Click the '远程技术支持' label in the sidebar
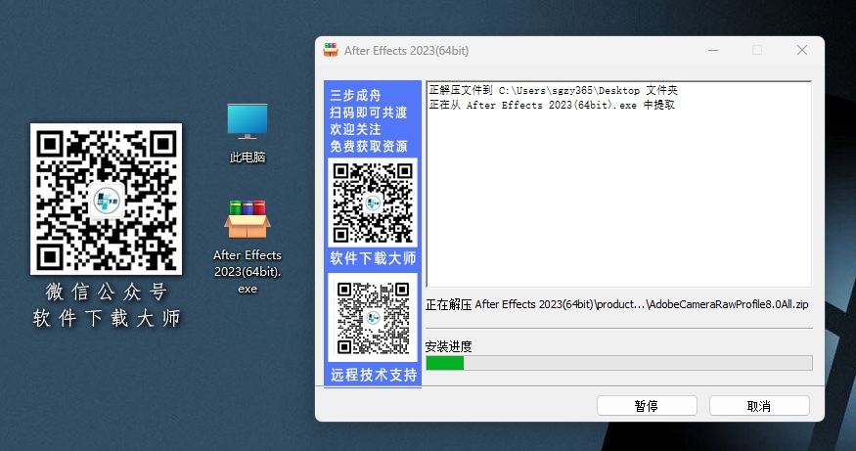Viewport: 856px width, 451px height. 374,375
